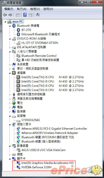Open the 檔案(F) menu
The height and width of the screenshot is (178, 104).
point(9,9)
